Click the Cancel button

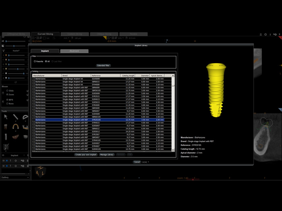(x=137, y=162)
